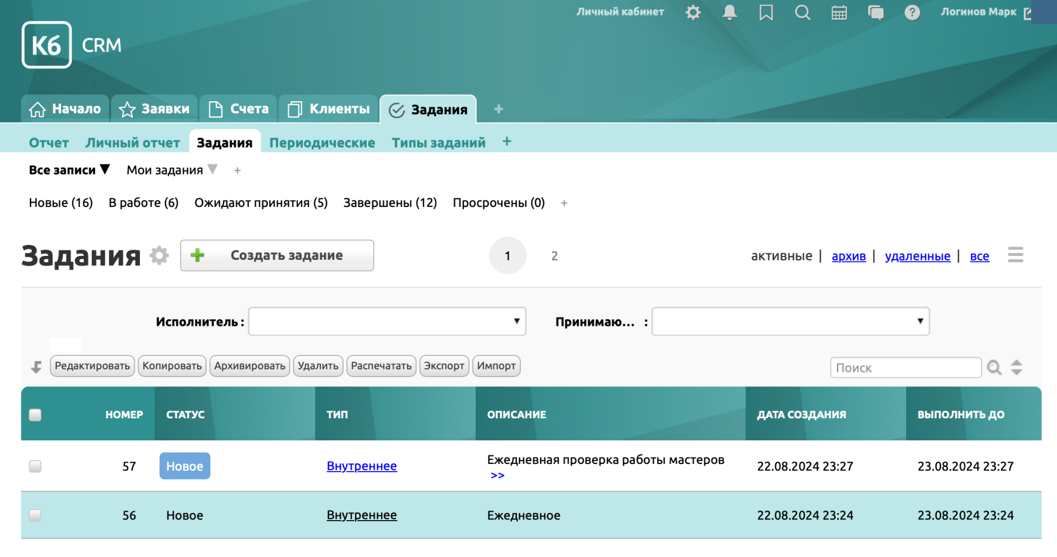Screen dimensions: 1057x557
Task: Click gear icon next to Задания heading
Action: pyautogui.click(x=159, y=255)
